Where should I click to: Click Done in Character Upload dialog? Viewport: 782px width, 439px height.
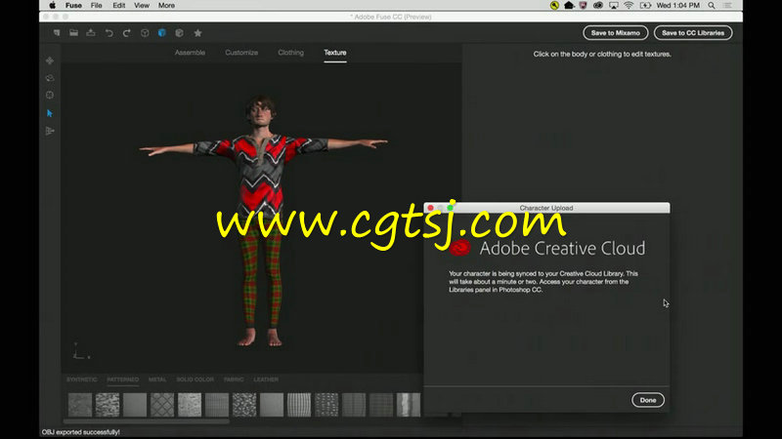[648, 400]
